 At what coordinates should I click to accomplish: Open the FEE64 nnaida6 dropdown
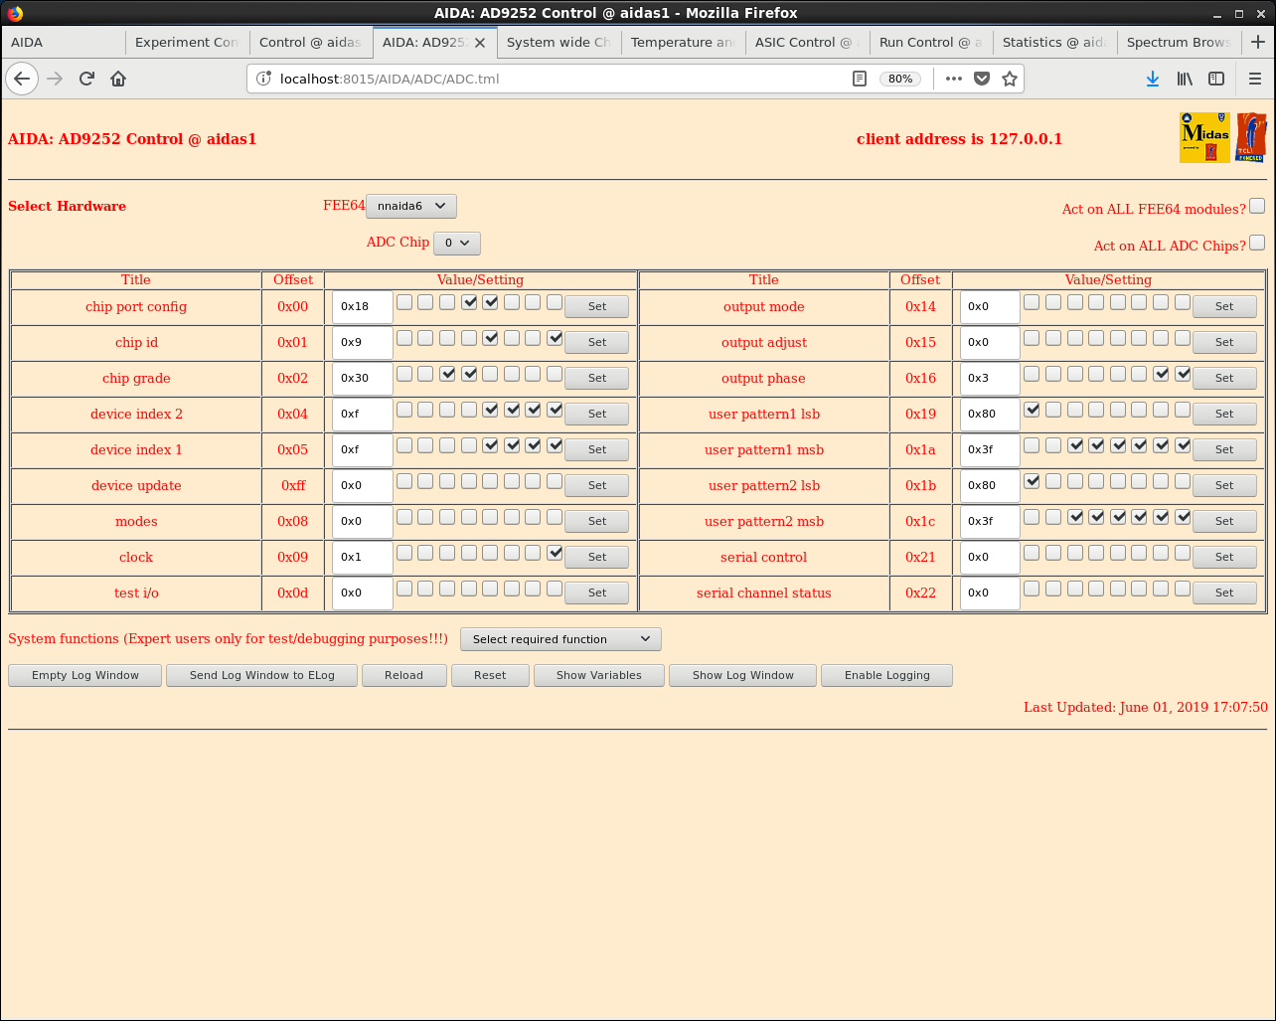411,206
